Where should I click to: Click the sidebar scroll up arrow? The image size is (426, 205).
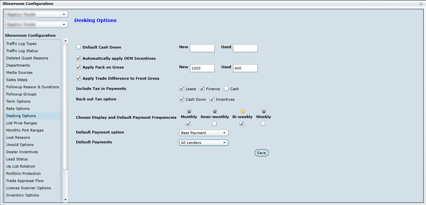[x=65, y=41]
